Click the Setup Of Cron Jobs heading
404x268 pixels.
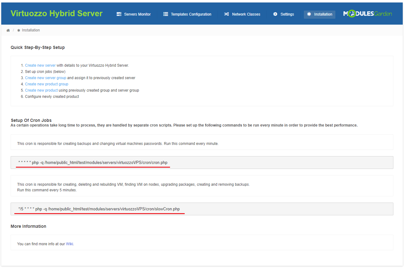pyautogui.click(x=31, y=120)
